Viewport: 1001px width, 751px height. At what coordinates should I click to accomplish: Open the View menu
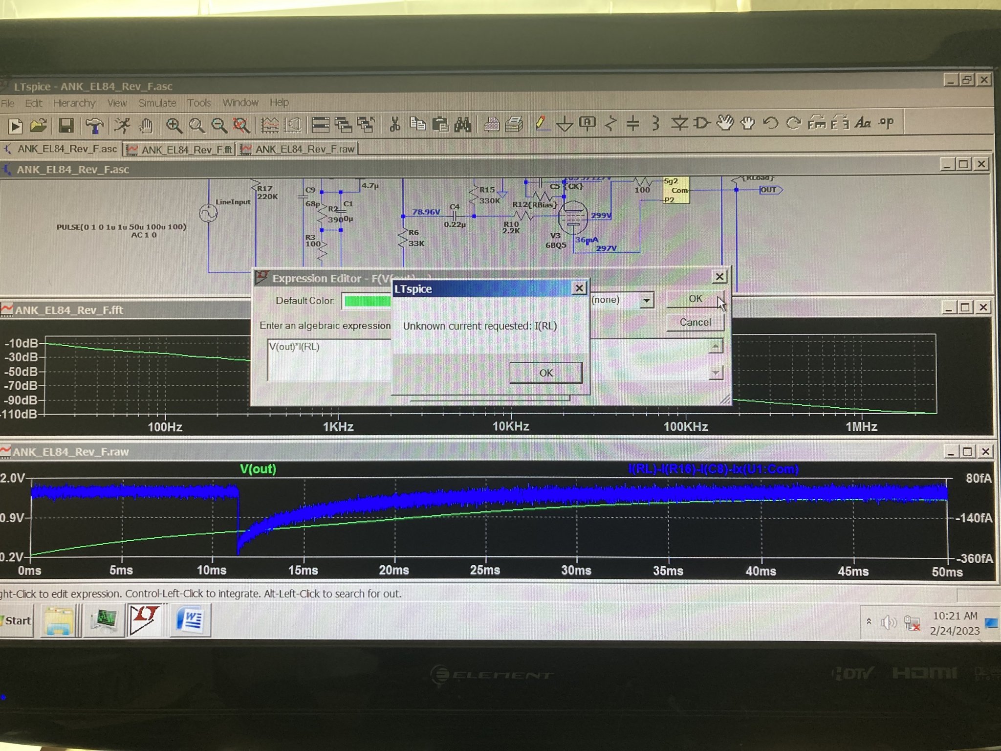[x=117, y=103]
